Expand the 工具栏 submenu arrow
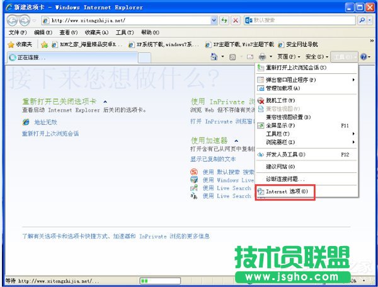378x287 pixels. 353,134
